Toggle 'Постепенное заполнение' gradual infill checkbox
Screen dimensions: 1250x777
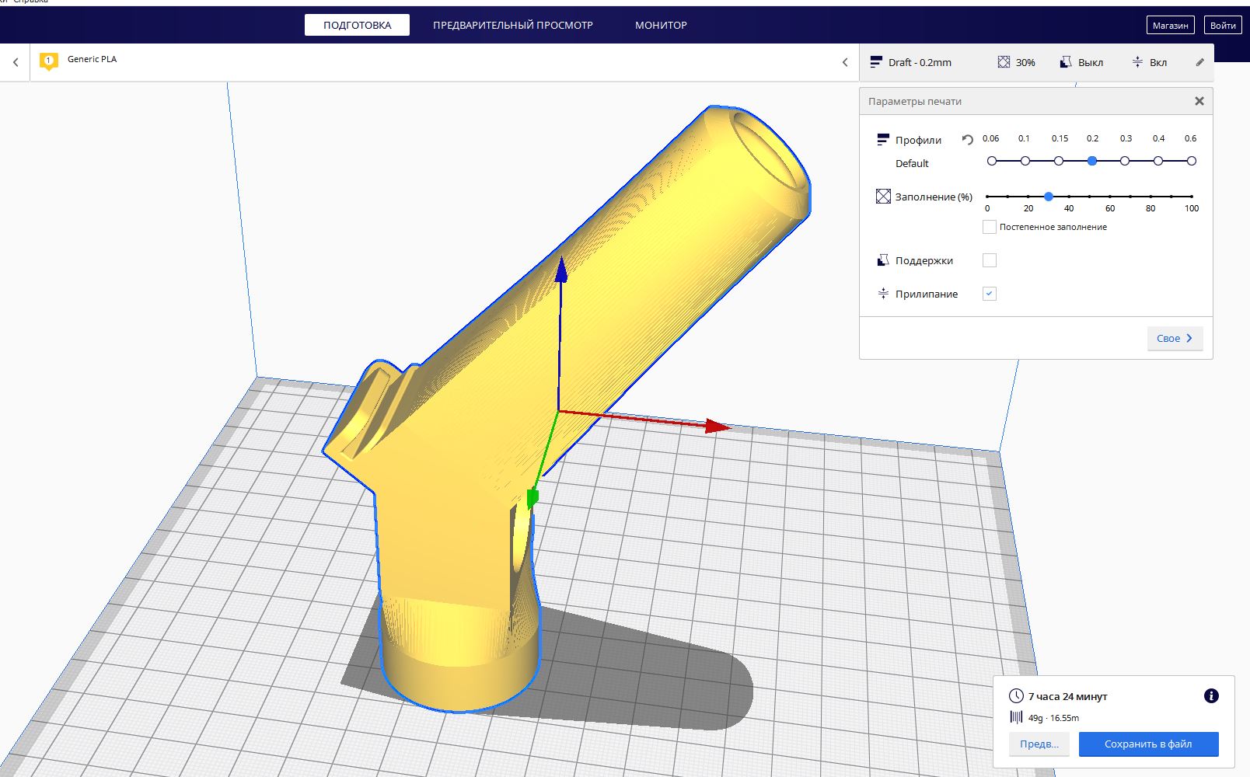989,227
